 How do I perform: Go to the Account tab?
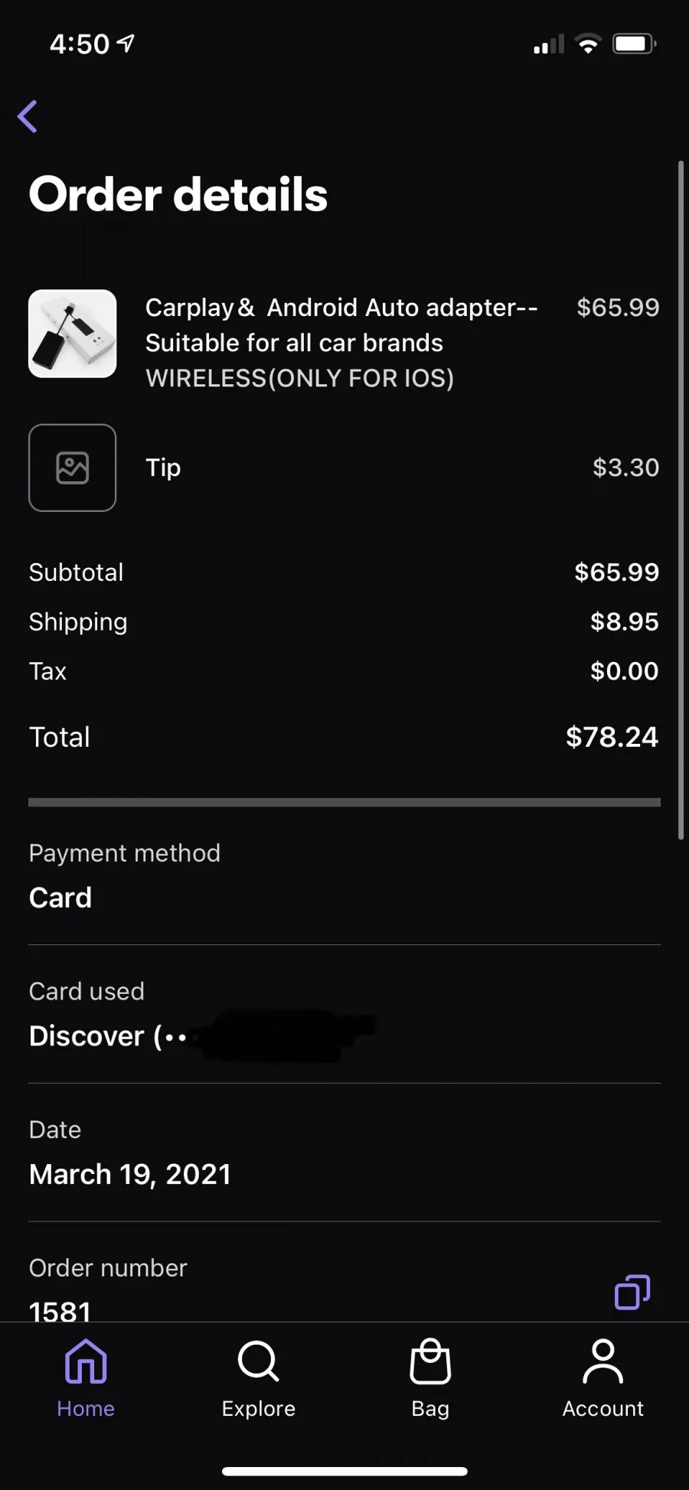pos(603,1378)
